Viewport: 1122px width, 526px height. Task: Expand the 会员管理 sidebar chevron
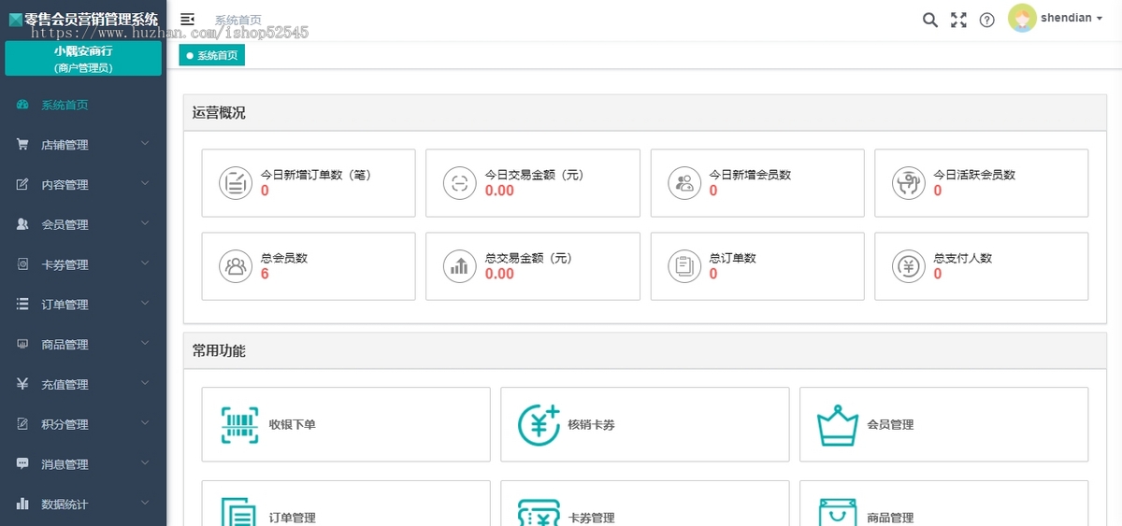coord(145,224)
